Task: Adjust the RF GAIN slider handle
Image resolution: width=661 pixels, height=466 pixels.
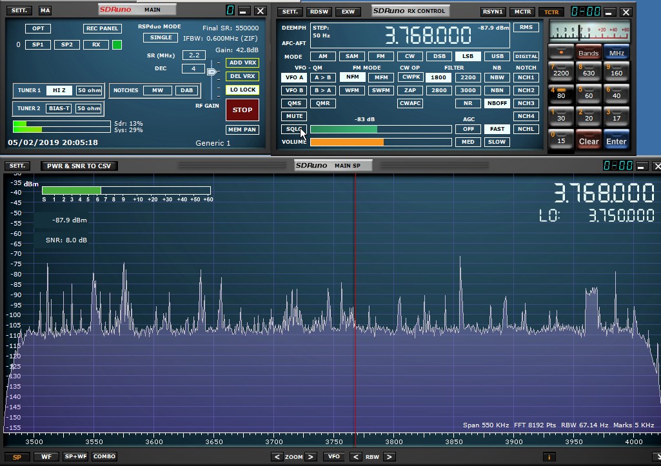Action: [212, 72]
